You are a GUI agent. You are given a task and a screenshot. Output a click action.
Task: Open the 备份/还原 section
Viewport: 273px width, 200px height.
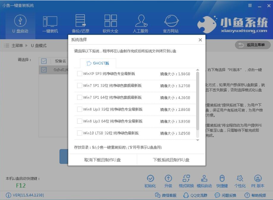(80, 24)
